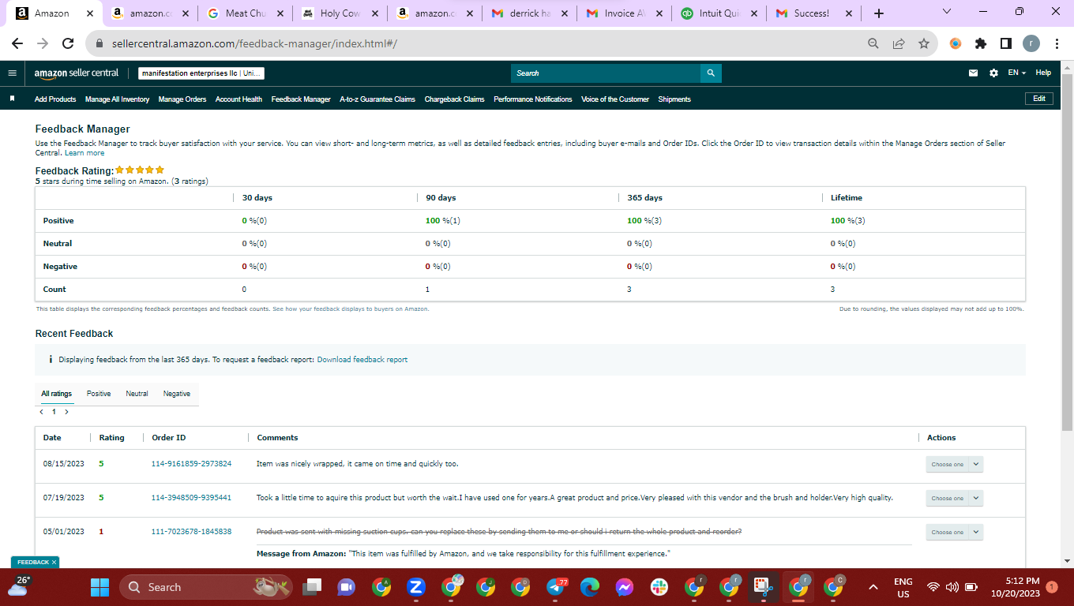
Task: Open Microsoft Edge from the taskbar
Action: (590, 587)
